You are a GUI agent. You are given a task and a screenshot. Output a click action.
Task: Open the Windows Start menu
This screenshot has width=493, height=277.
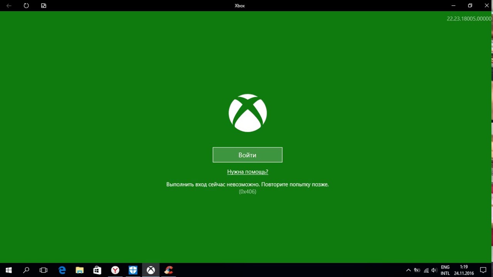[8, 270]
